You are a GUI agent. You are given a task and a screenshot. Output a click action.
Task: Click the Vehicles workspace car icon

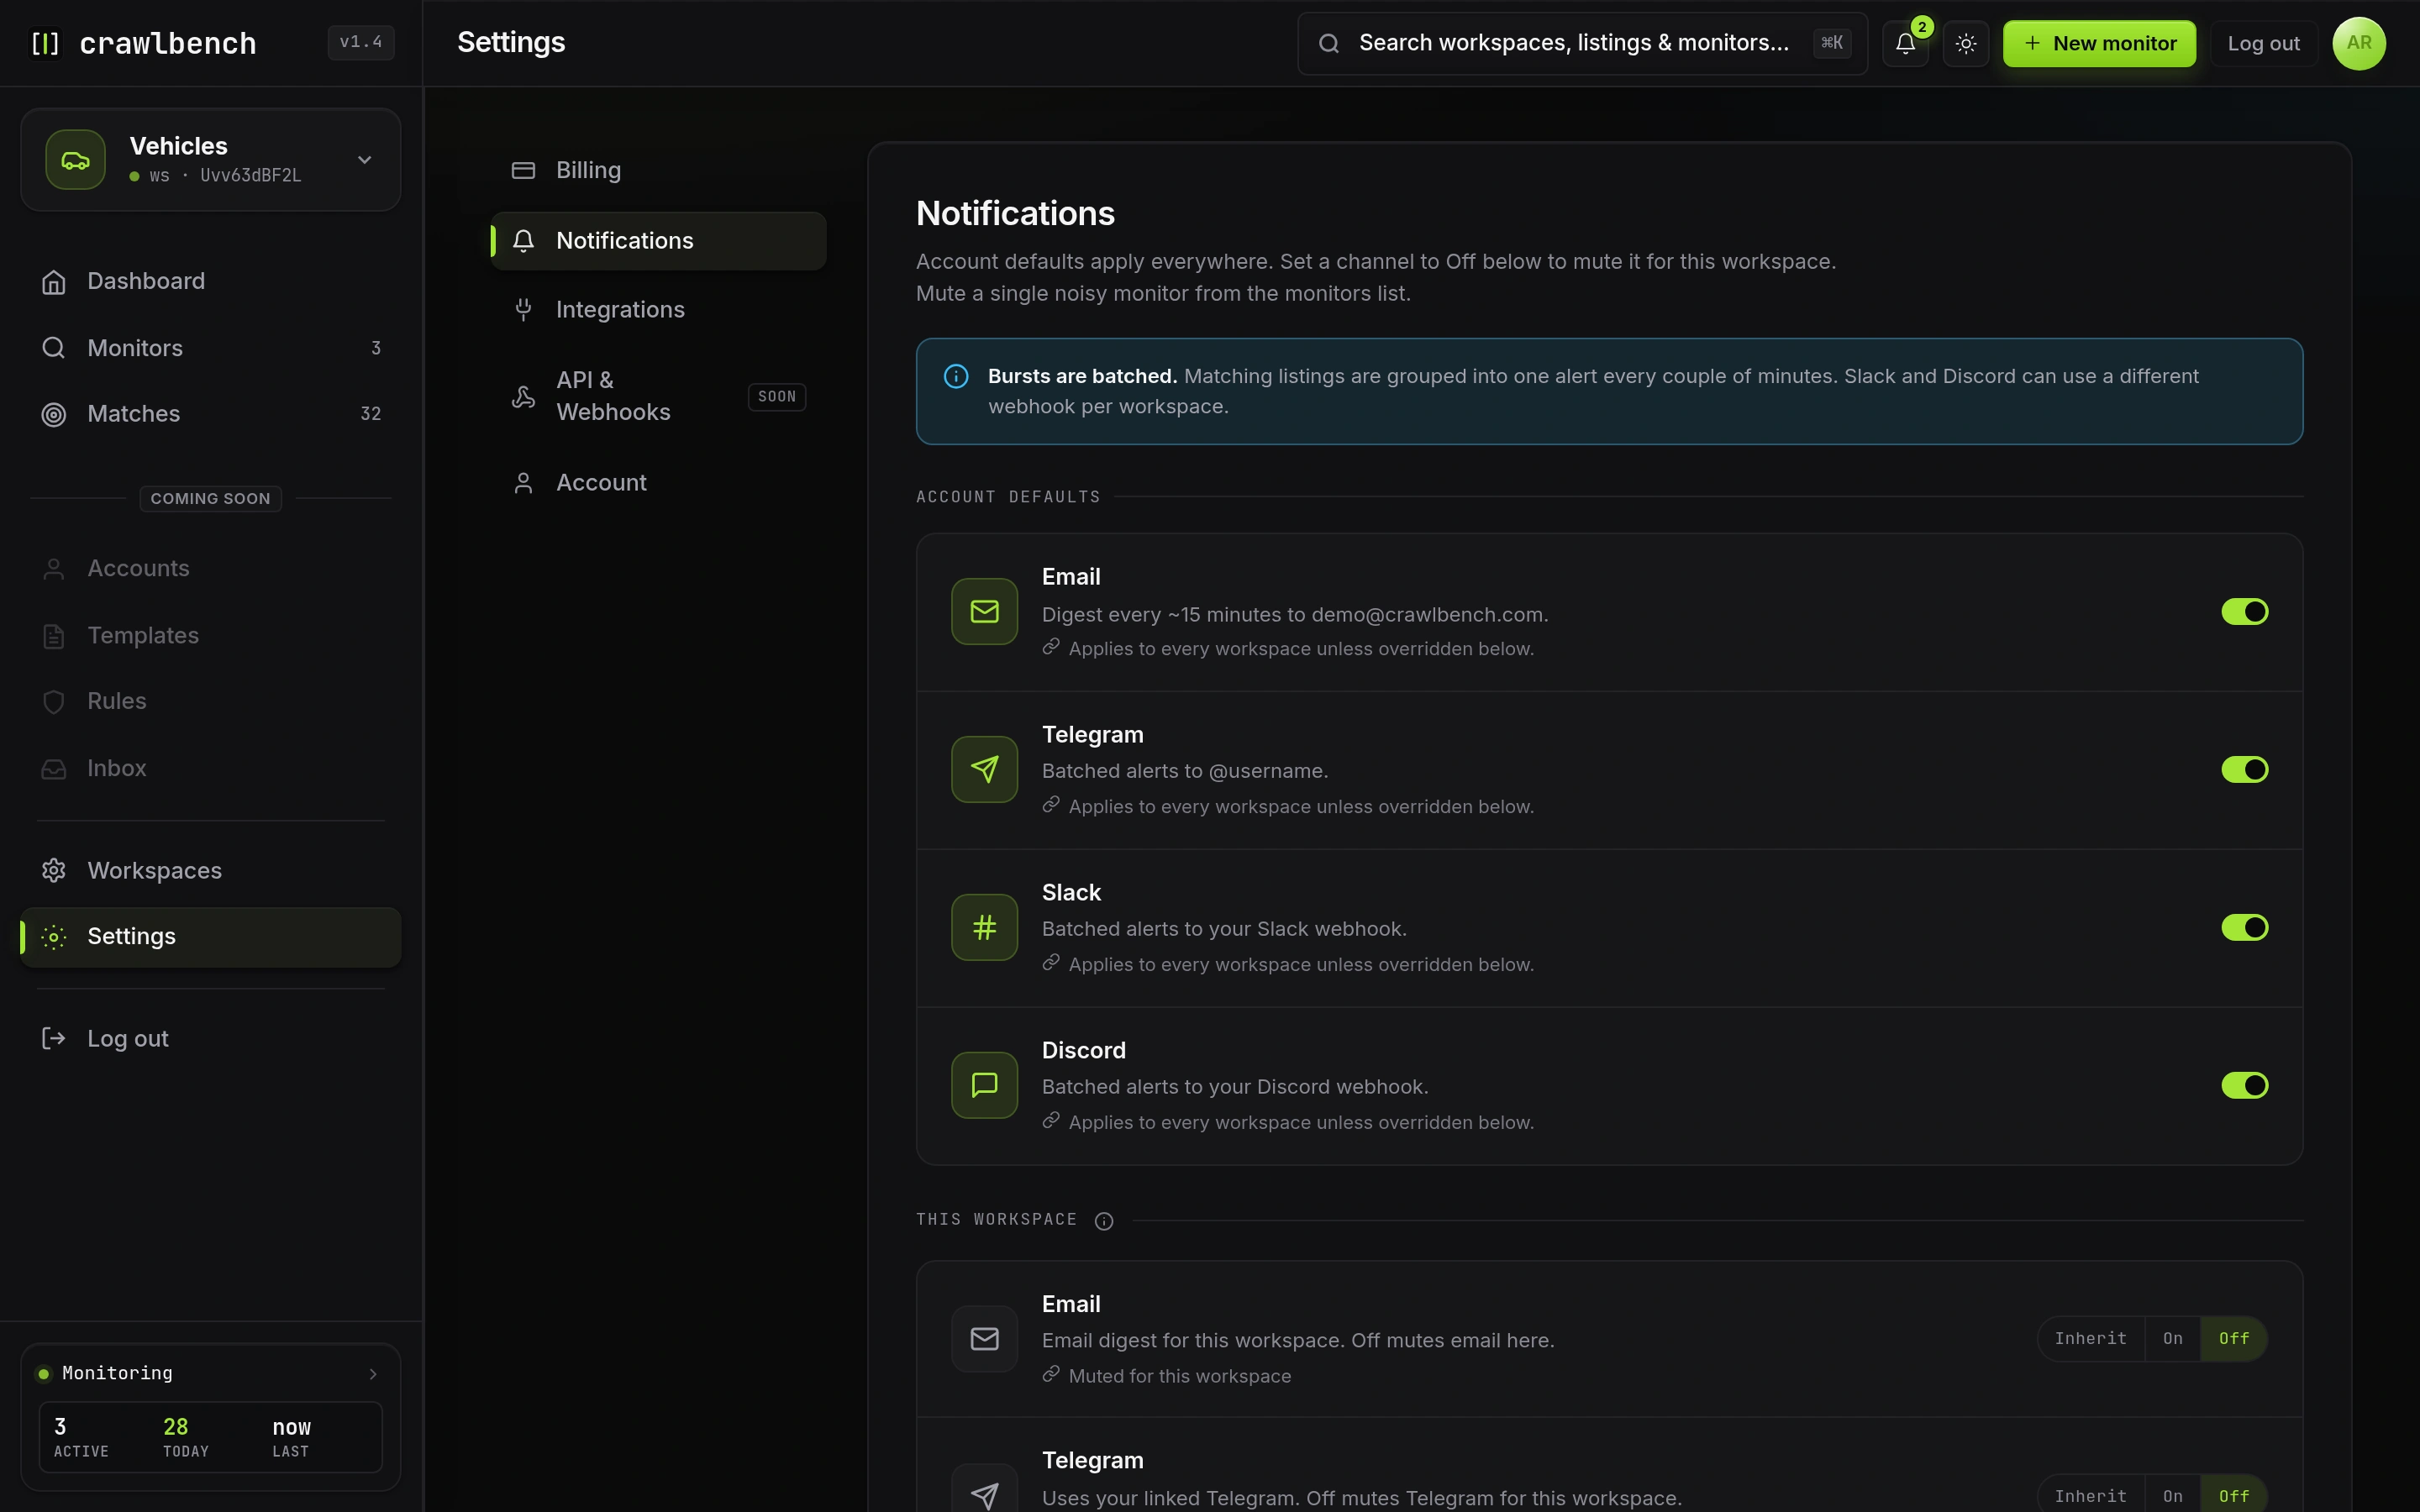tap(75, 160)
